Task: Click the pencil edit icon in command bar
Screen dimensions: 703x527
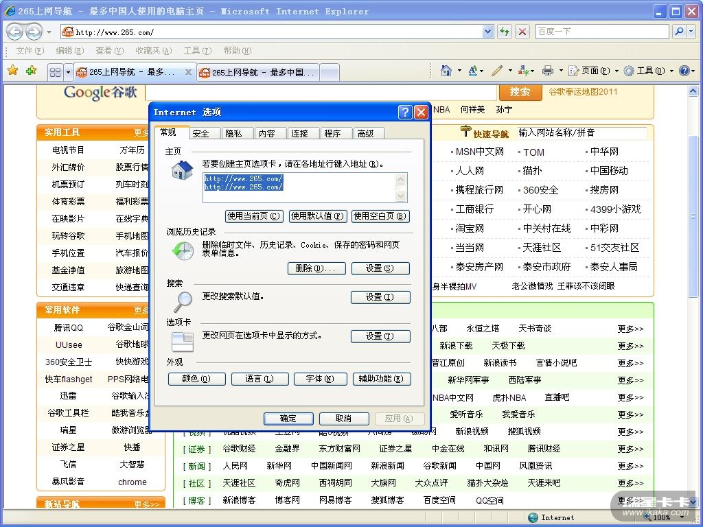Action: (x=497, y=71)
